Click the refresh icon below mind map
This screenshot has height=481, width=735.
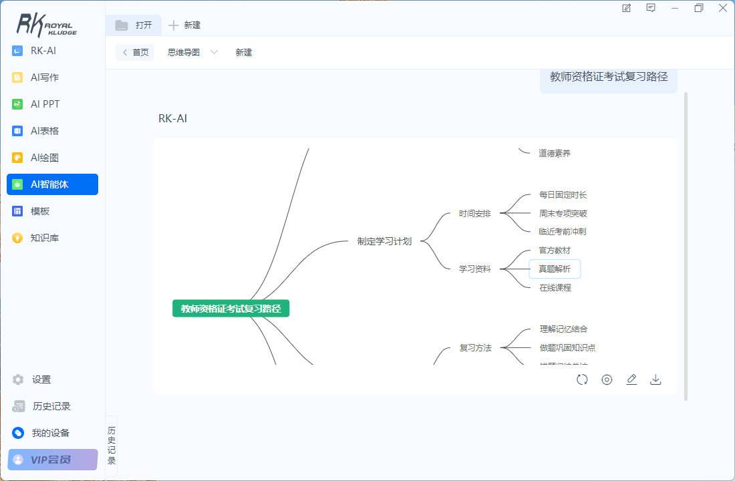pos(582,379)
